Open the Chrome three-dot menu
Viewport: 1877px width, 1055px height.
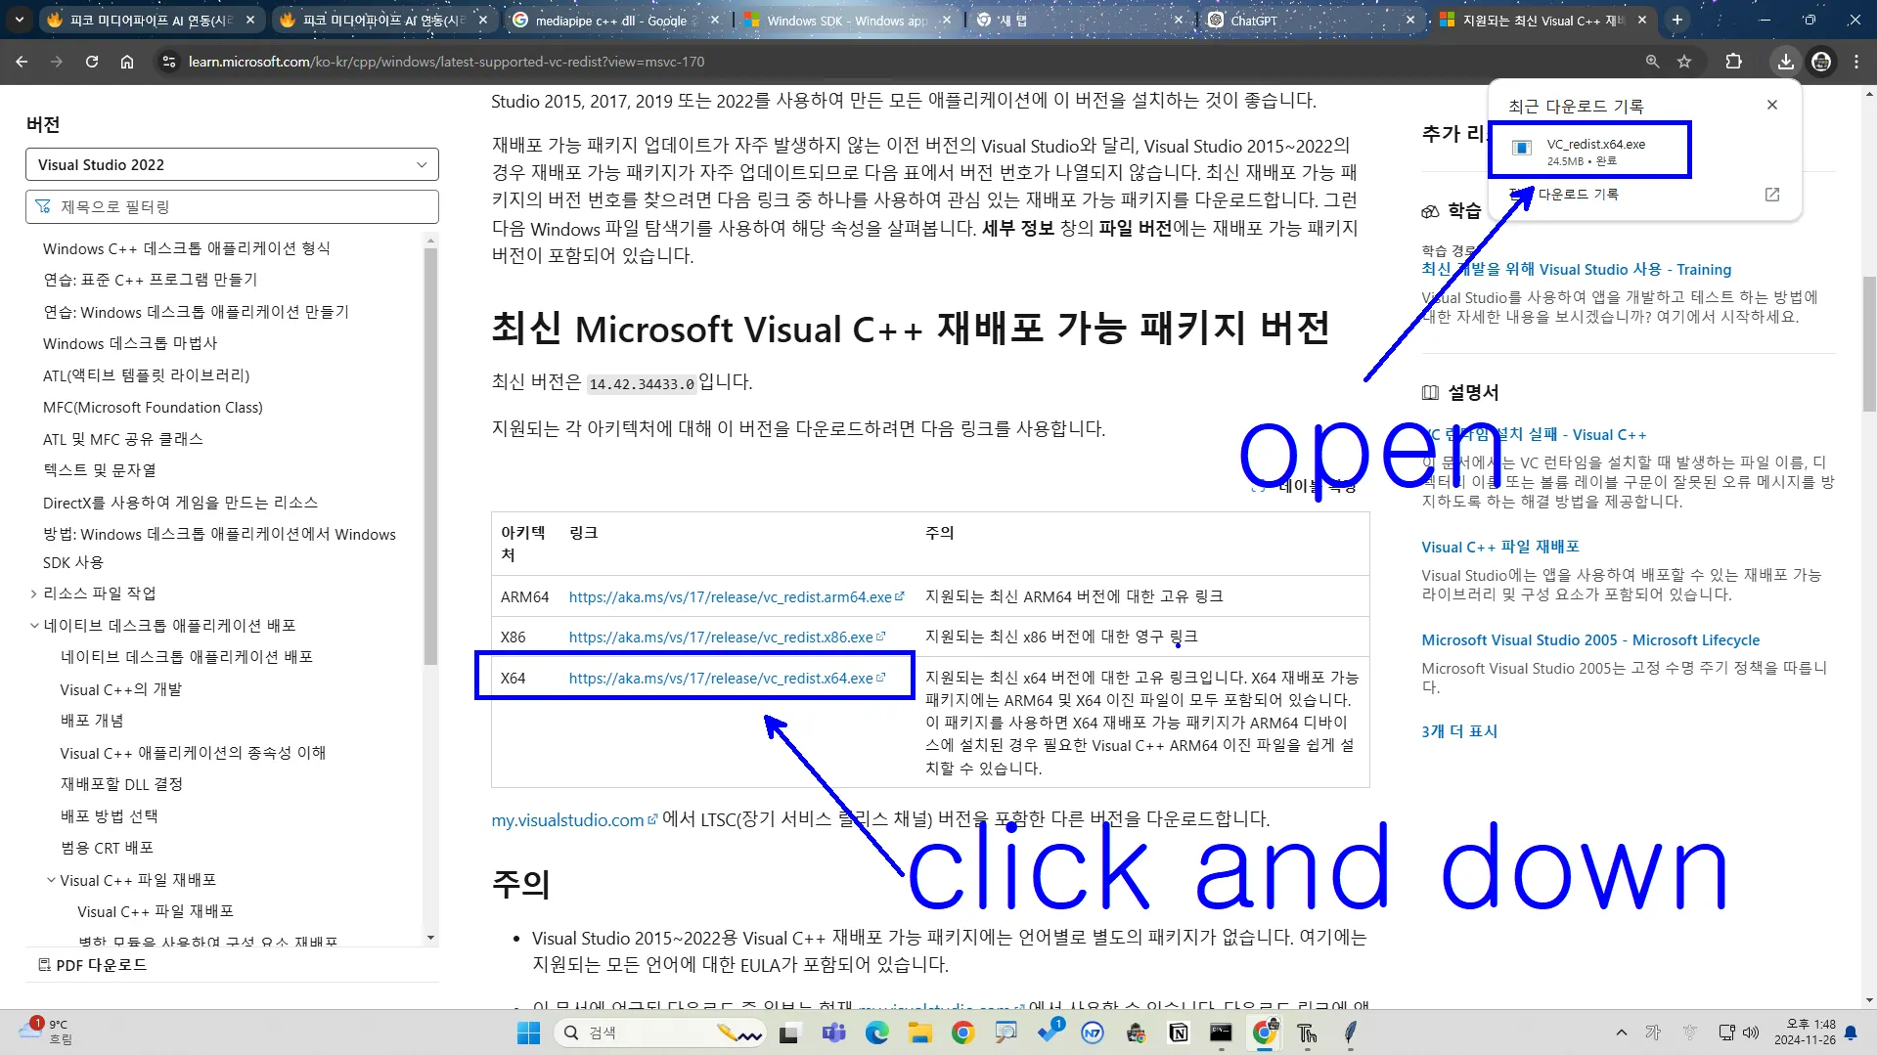click(x=1856, y=62)
